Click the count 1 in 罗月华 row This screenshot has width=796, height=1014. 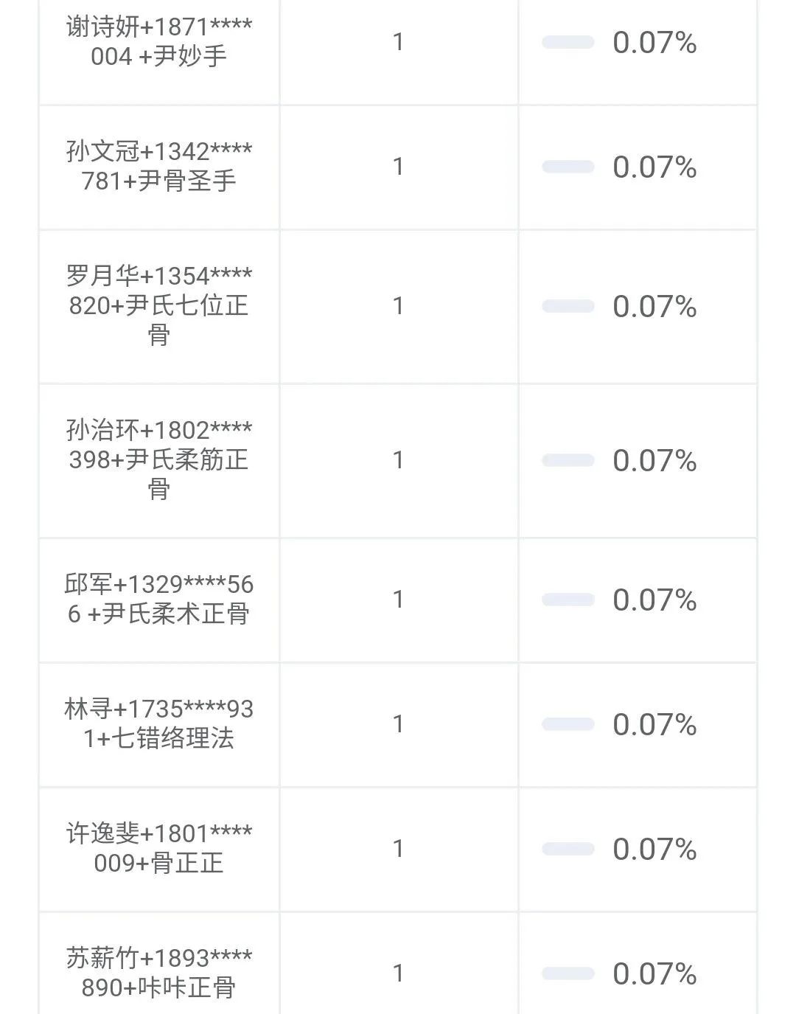pyautogui.click(x=398, y=306)
